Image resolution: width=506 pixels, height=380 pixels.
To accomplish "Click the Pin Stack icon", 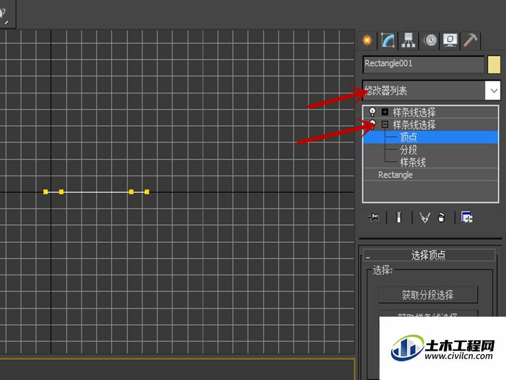I will pos(373,217).
